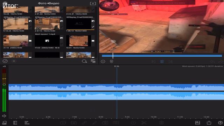Click the video type badge on 1:36.13 clip

click(x=93, y=21)
